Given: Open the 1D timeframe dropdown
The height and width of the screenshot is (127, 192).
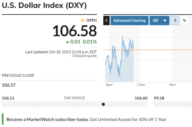Looking at the screenshot, I should click(159, 20).
